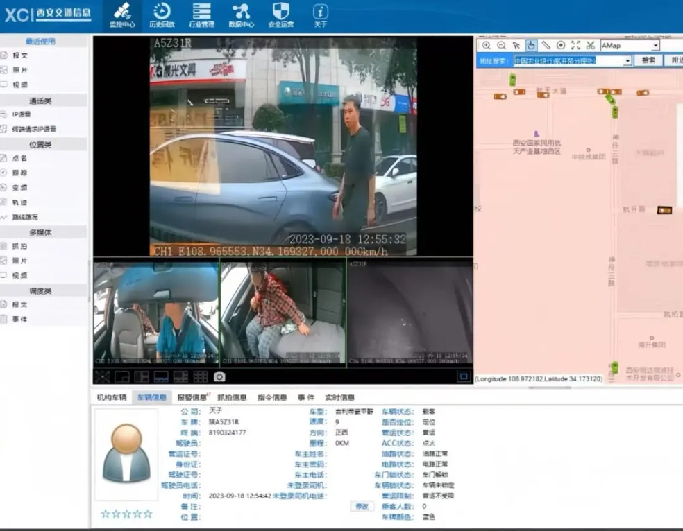Open the 监控中心 monitoring center module
This screenshot has width=683, height=531.
[x=122, y=15]
